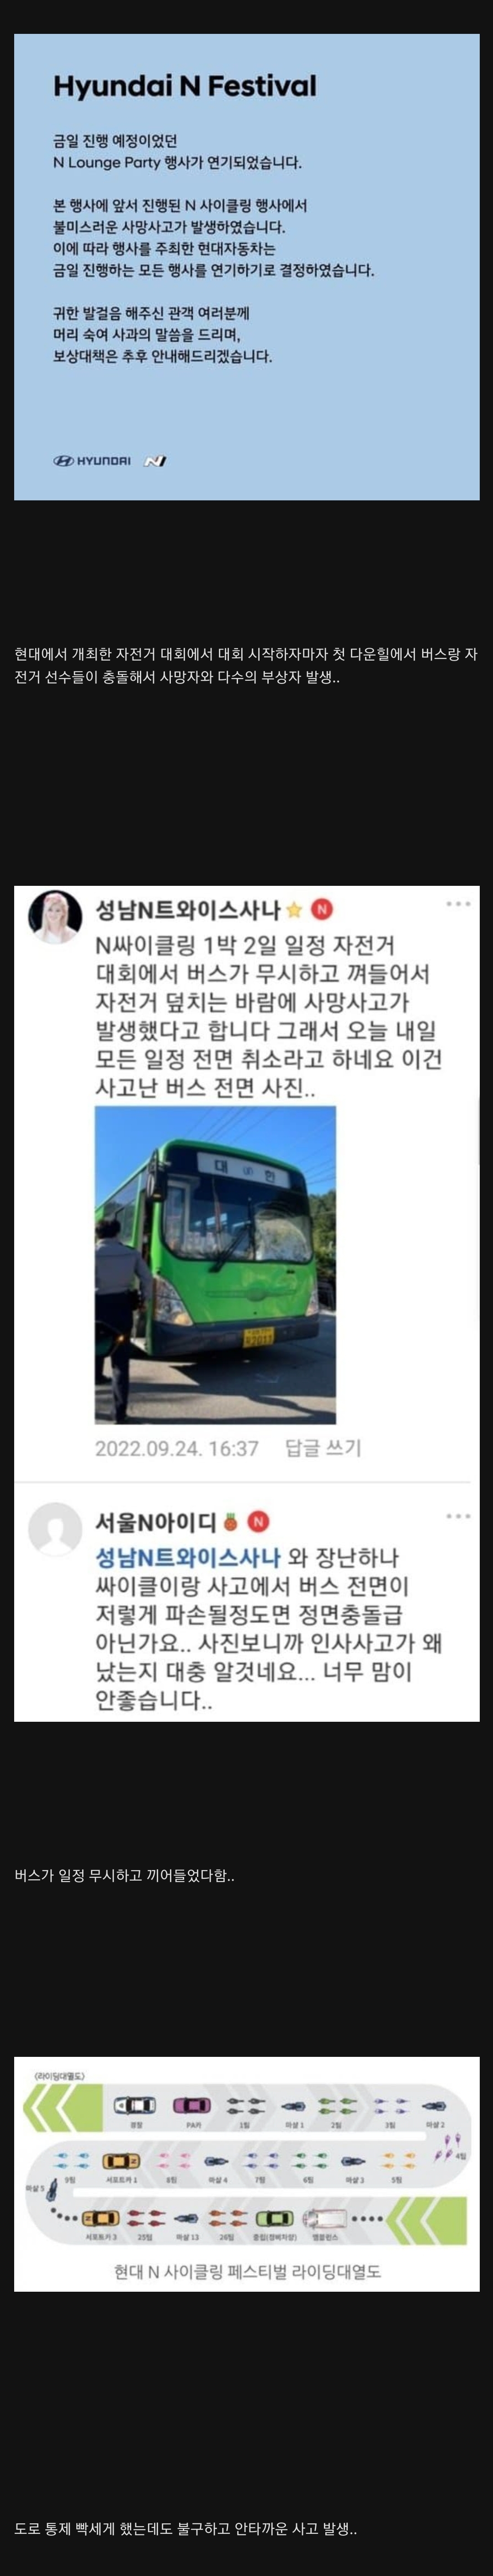
Task: Open the 성남N트와이스사나 profile avatar
Action: tap(55, 915)
